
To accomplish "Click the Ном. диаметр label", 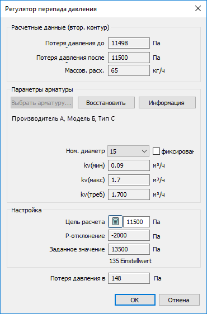I will click(x=85, y=151).
